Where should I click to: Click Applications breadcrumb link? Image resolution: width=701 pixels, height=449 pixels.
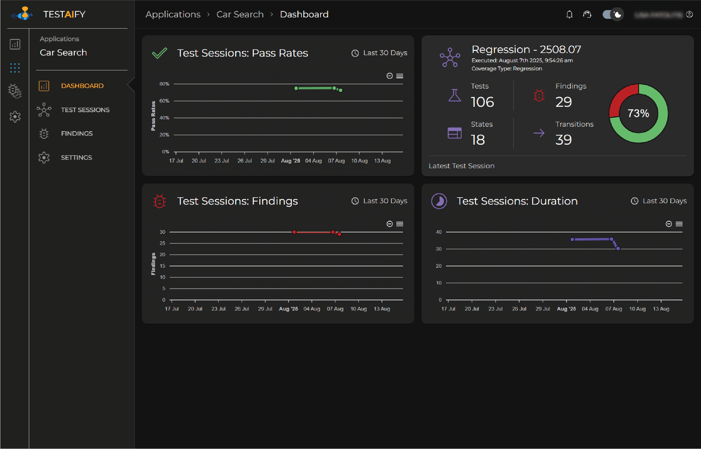tap(173, 14)
